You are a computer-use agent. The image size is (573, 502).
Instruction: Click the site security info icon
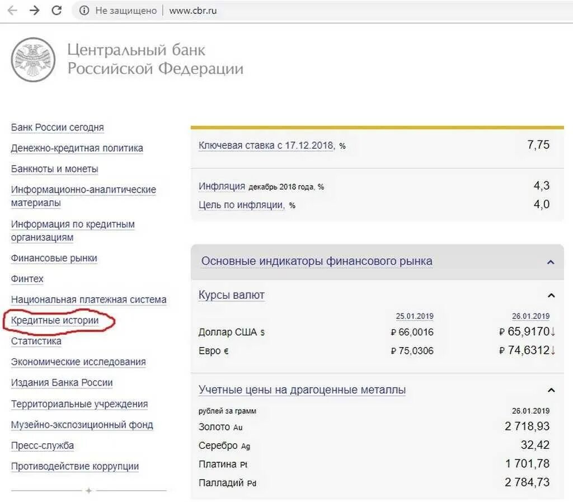(84, 11)
